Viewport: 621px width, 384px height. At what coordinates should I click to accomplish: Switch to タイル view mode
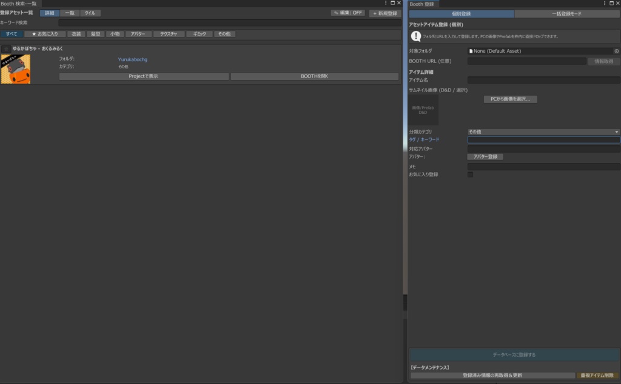90,13
